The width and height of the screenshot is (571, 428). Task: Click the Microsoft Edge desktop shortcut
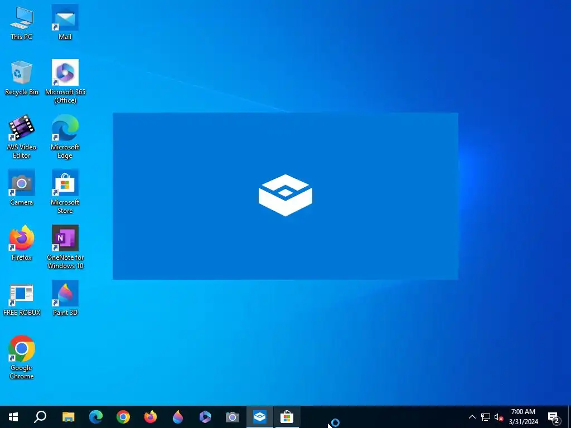[65, 137]
